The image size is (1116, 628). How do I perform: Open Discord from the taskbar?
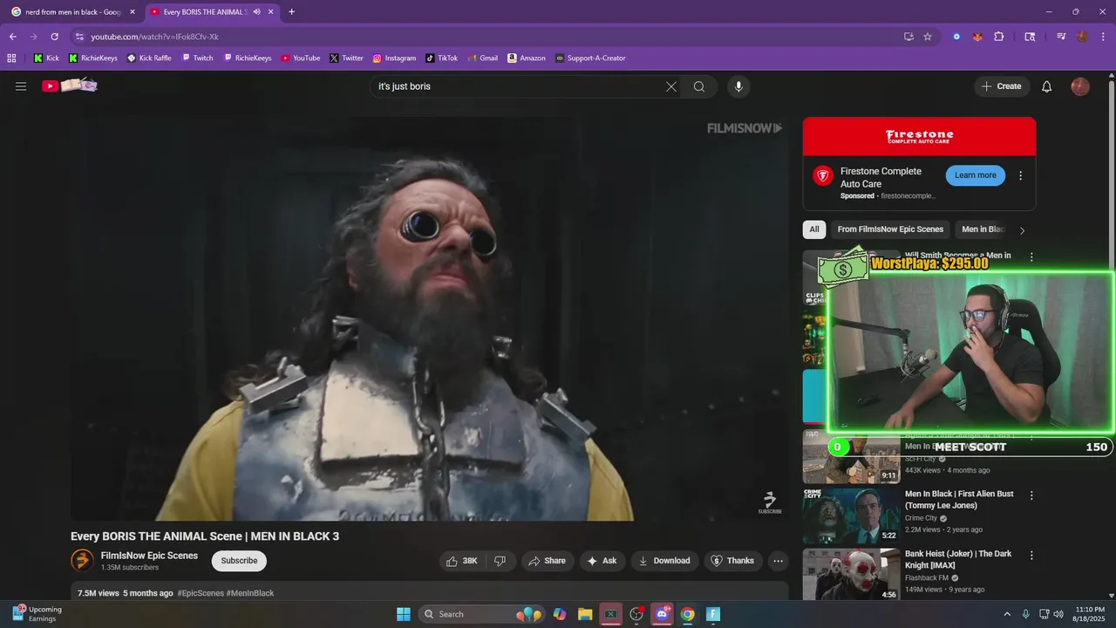(662, 614)
